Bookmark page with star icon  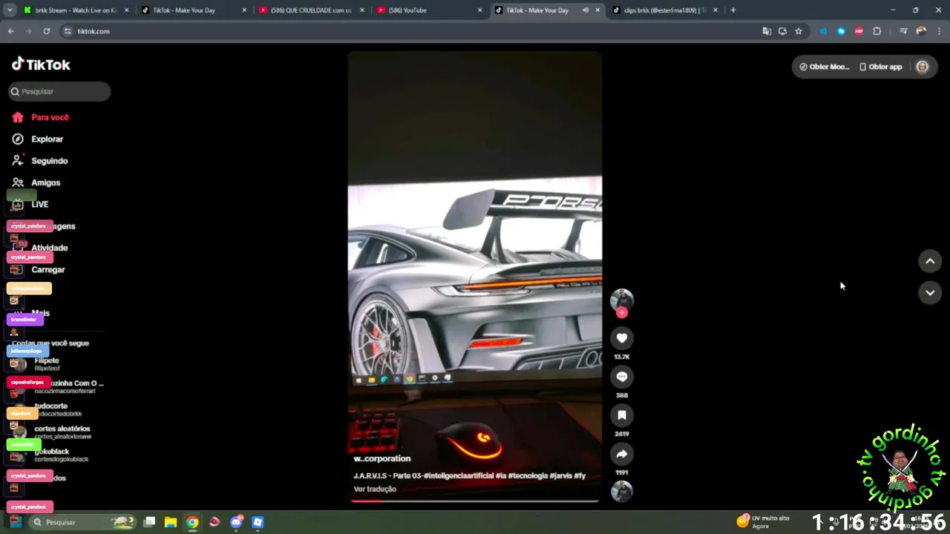tap(799, 31)
